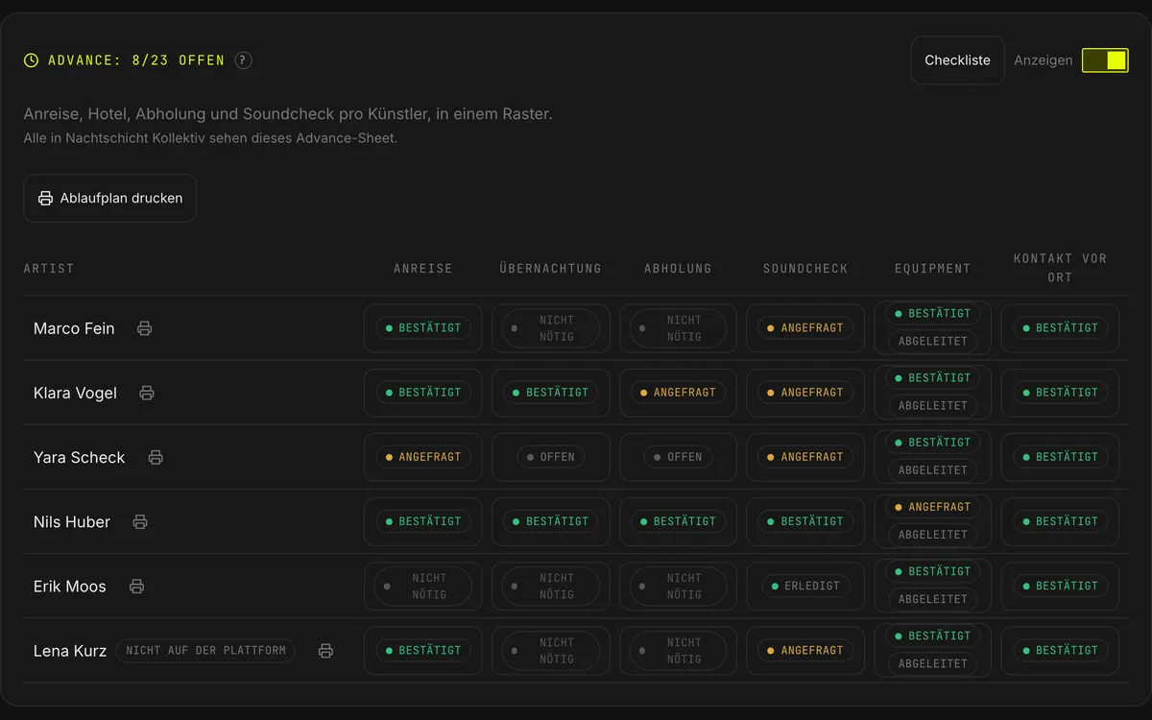Set Yara Scheck's Übernachtung Offen status
Viewport: 1152px width, 720px height.
point(550,457)
